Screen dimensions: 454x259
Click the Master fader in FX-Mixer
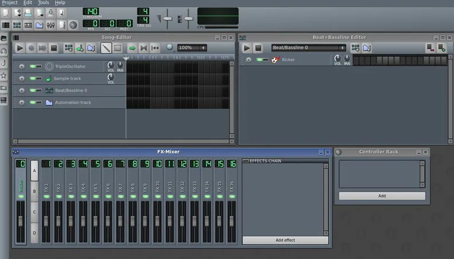21,221
